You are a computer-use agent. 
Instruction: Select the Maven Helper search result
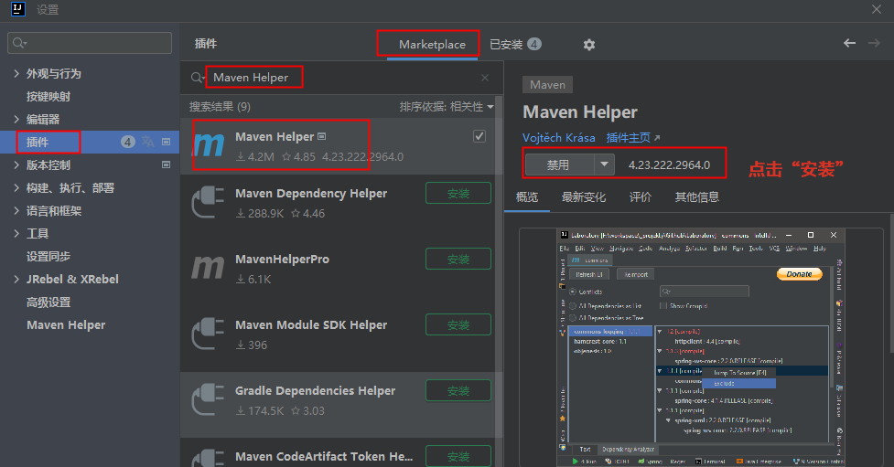(338, 146)
